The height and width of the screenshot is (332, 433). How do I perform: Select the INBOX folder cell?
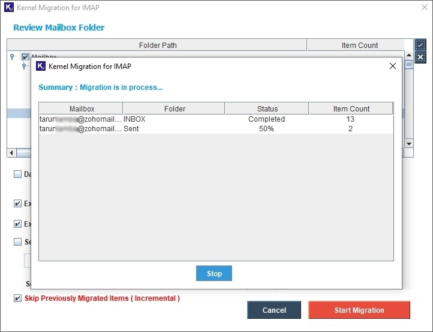174,119
